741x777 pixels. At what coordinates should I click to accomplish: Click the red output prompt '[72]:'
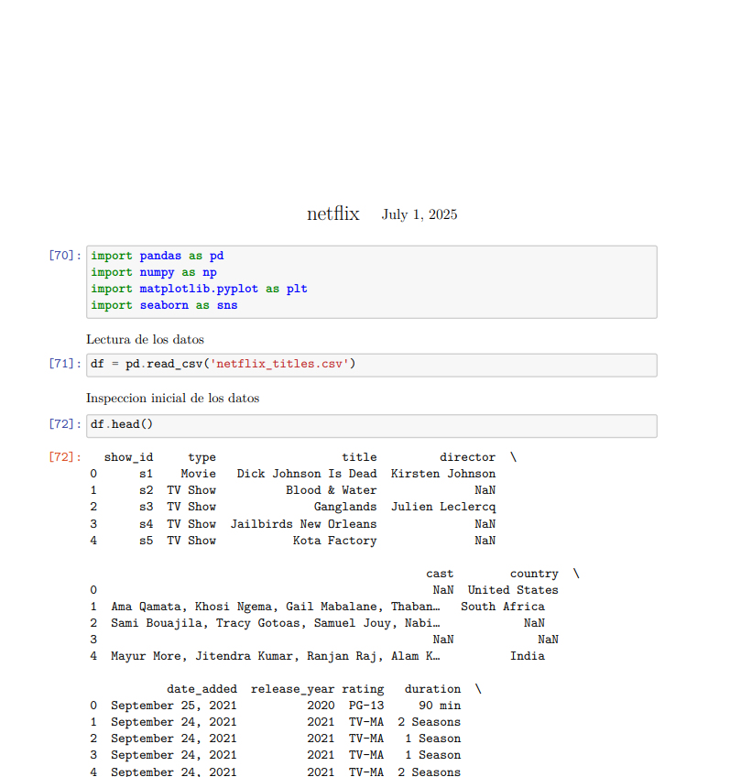(x=65, y=457)
